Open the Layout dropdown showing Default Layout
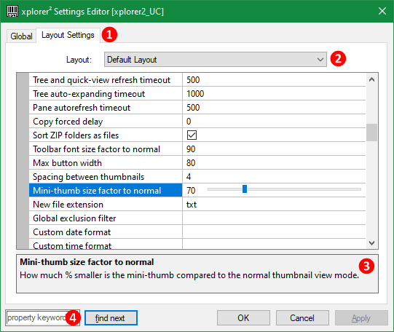The width and height of the screenshot is (394, 332). tap(216, 60)
